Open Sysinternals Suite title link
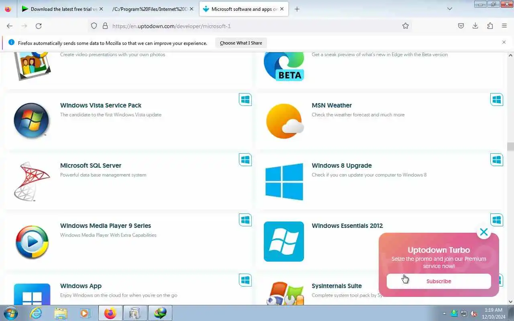The height and width of the screenshot is (321, 514). click(337, 286)
